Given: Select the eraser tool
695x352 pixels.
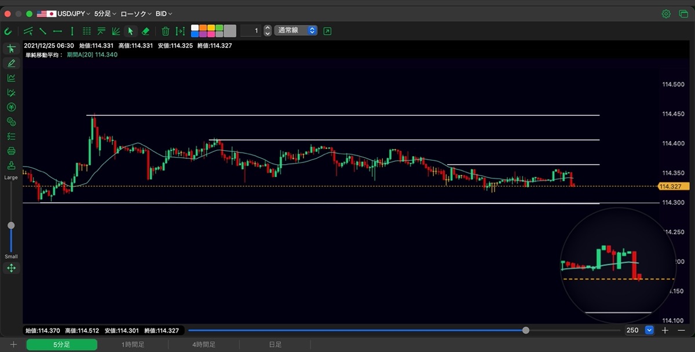Looking at the screenshot, I should tap(145, 31).
